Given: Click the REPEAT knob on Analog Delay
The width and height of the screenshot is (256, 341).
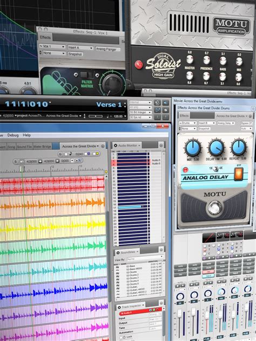Looking at the screenshot, I should tap(238, 147).
